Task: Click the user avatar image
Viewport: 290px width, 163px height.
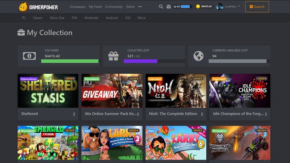Action: click(x=220, y=6)
